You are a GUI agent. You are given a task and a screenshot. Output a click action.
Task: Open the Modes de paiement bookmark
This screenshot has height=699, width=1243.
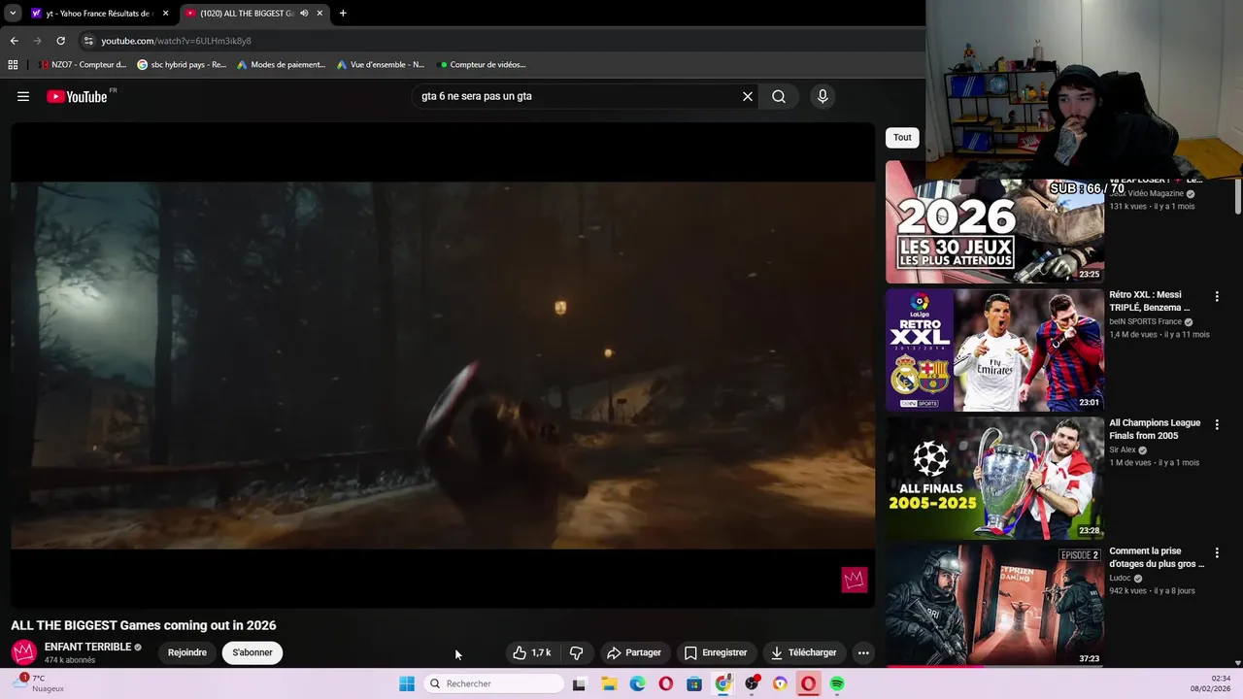(x=282, y=65)
